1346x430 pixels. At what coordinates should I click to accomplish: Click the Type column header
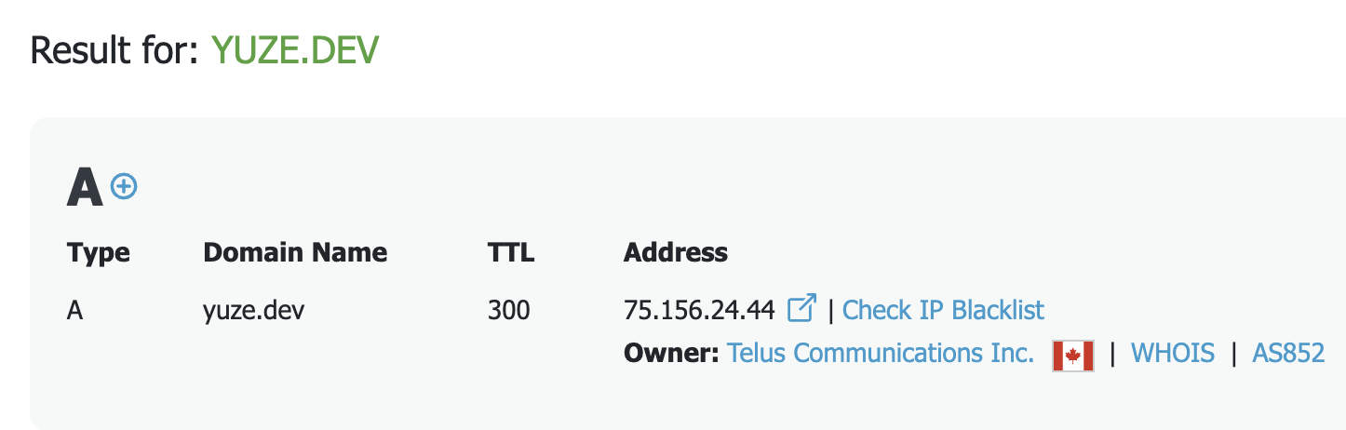pyautogui.click(x=99, y=252)
